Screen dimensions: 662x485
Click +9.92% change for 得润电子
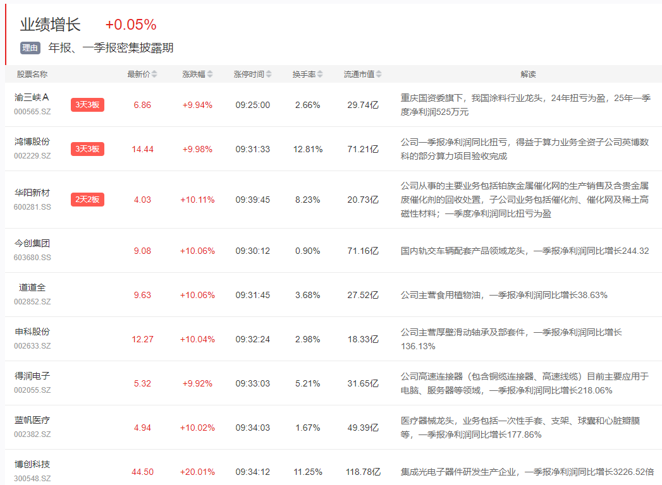[197, 384]
